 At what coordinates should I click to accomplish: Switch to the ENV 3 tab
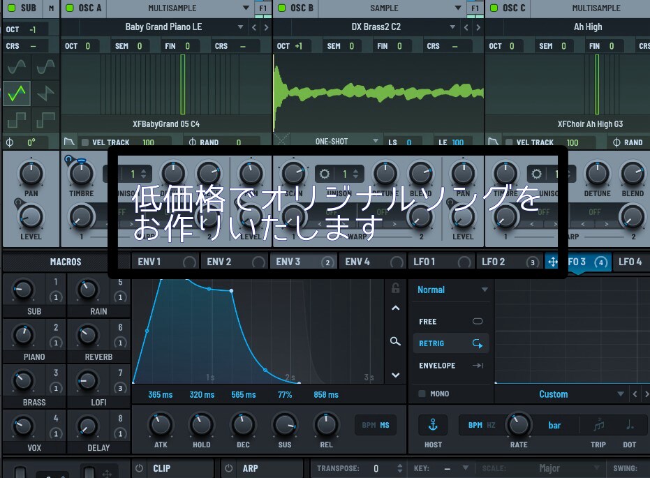click(304, 262)
